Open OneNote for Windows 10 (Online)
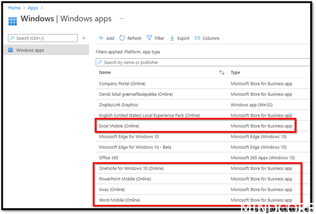Screen dimensions: 316x214 [x=131, y=168]
